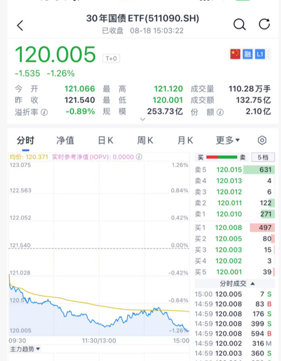
Task: Open the search magnifier icon
Action: click(x=239, y=24)
